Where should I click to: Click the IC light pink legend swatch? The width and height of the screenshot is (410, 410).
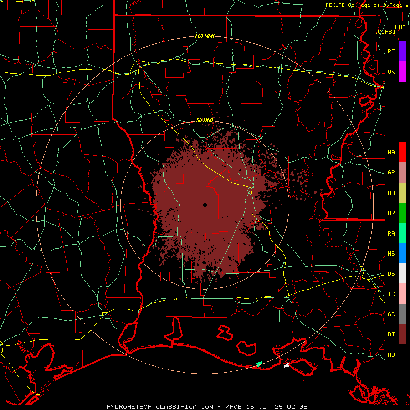(x=402, y=294)
